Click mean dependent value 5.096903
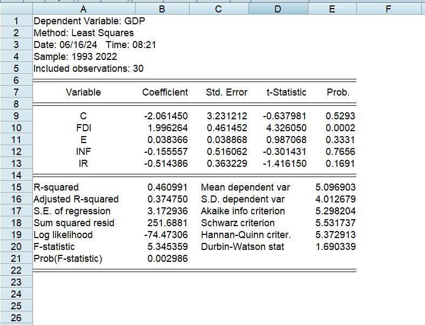The height and width of the screenshot is (325, 425). tap(335, 187)
